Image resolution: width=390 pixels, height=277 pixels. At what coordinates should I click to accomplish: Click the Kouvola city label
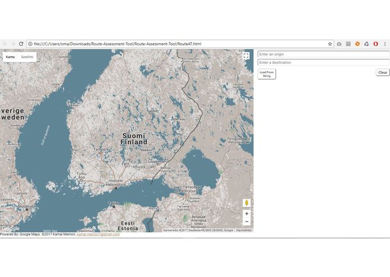[139, 167]
